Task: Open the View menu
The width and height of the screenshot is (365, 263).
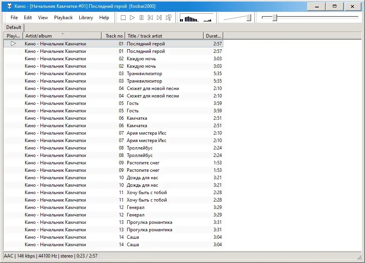Action: pyautogui.click(x=43, y=18)
